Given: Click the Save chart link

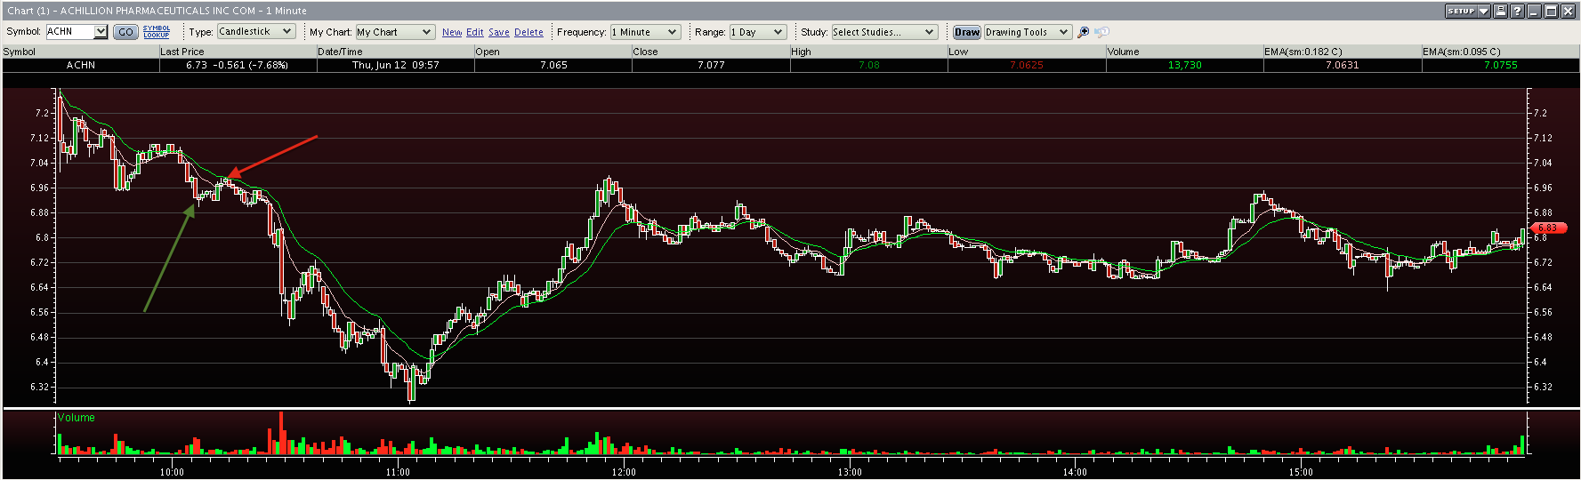Looking at the screenshot, I should pos(499,32).
